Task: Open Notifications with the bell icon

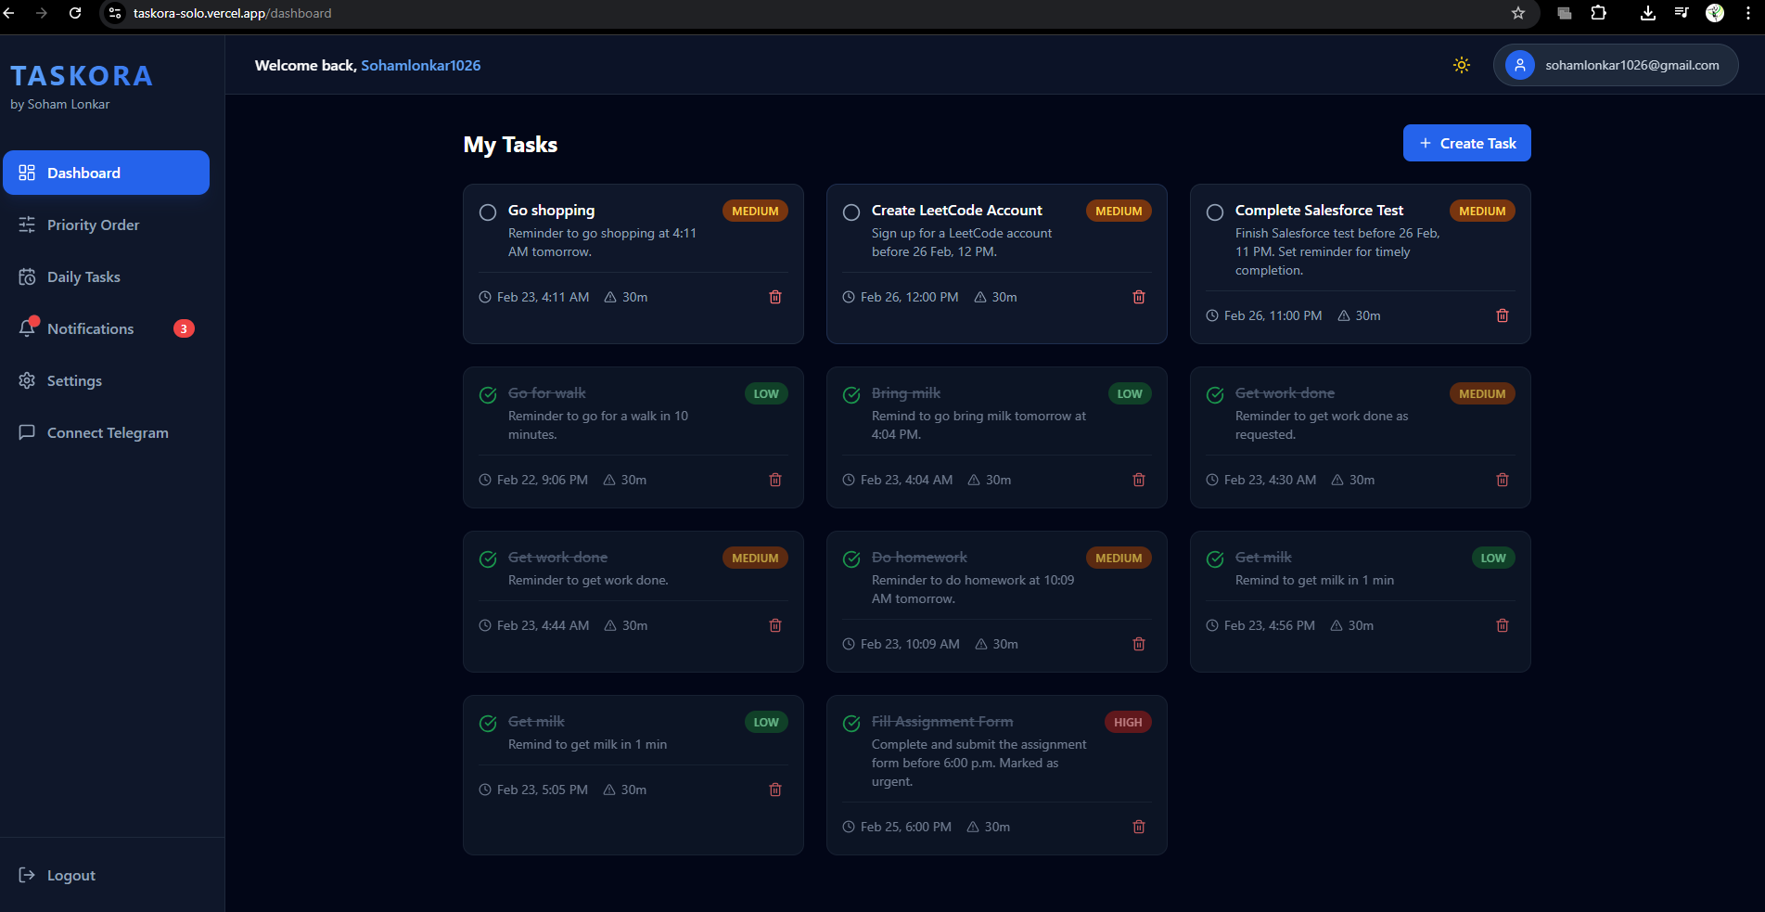Action: point(28,328)
